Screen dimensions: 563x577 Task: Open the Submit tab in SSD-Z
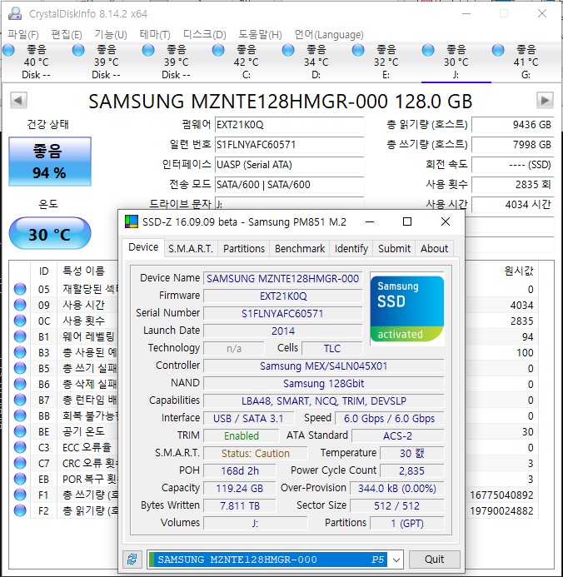pos(394,249)
